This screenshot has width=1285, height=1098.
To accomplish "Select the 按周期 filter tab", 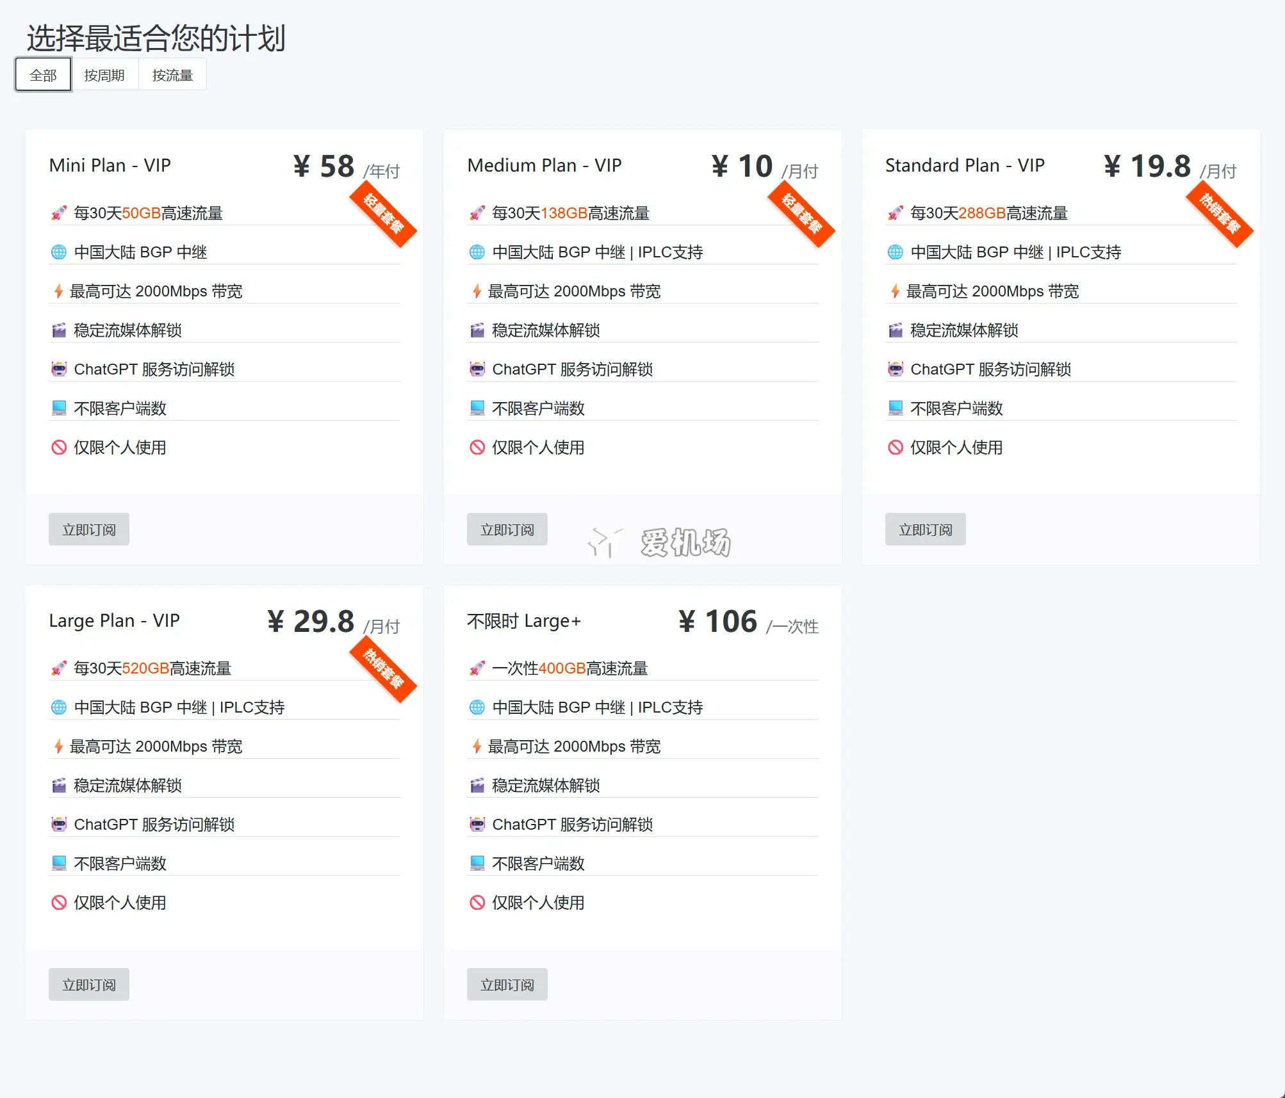I will (105, 74).
